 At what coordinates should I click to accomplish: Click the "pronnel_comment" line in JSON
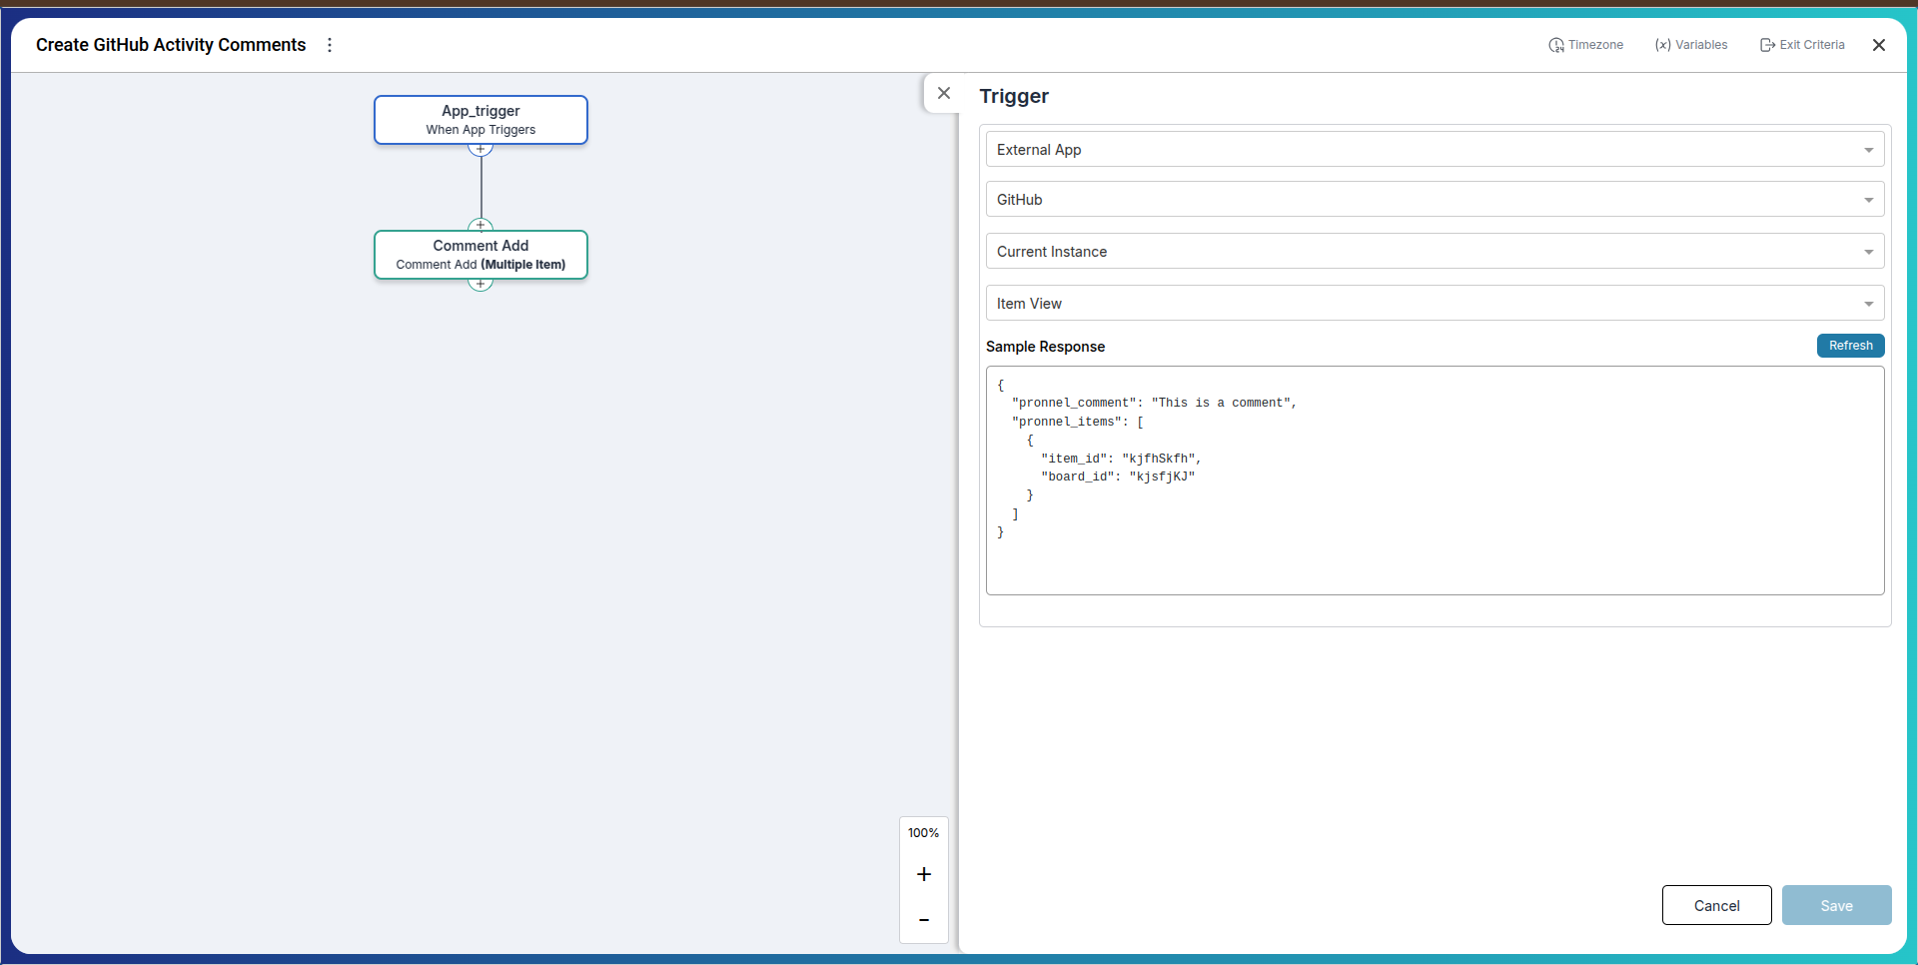click(x=1154, y=403)
